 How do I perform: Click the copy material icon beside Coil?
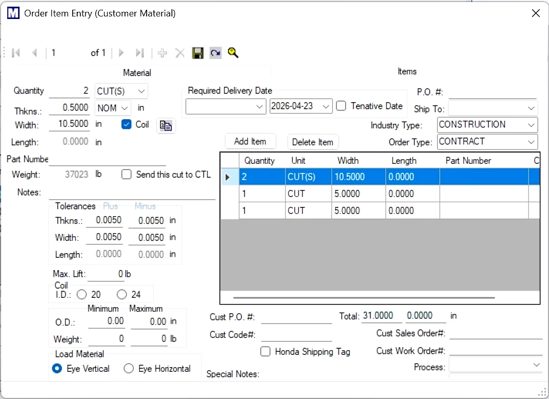(166, 125)
